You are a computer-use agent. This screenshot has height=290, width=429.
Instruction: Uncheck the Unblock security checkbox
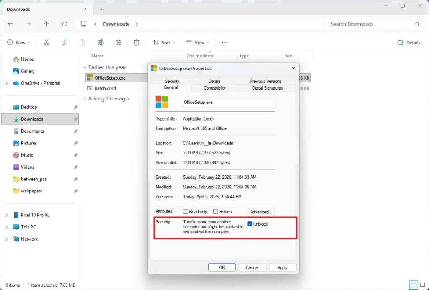tap(249, 224)
